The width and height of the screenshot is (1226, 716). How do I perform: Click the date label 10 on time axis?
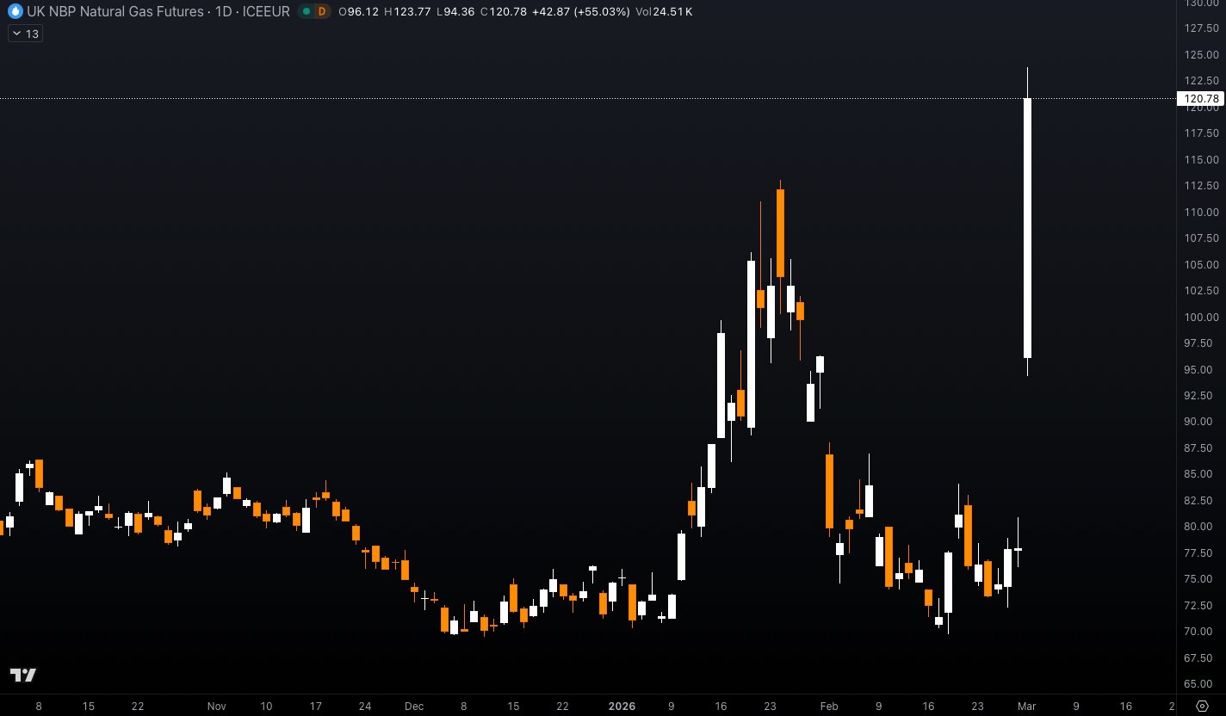tap(266, 707)
